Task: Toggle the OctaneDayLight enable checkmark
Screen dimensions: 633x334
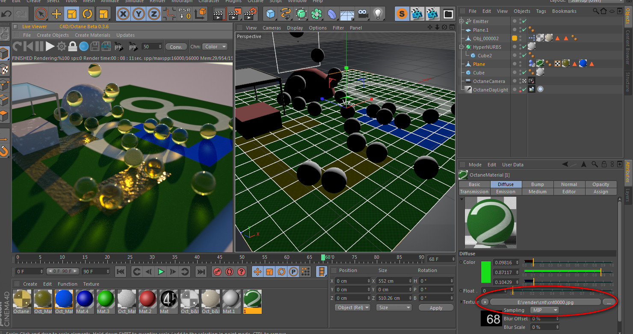Action: (x=524, y=89)
